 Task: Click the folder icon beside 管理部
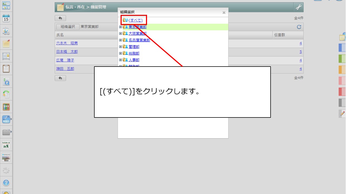pyautogui.click(x=125, y=47)
